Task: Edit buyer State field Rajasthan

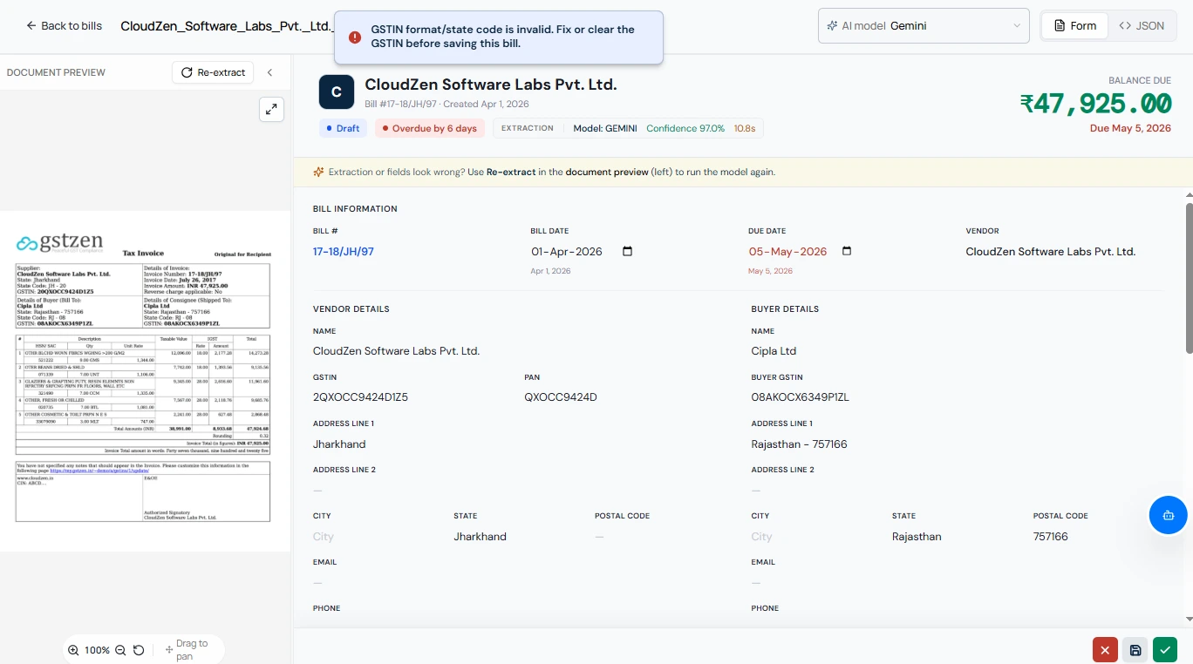Action: click(917, 537)
